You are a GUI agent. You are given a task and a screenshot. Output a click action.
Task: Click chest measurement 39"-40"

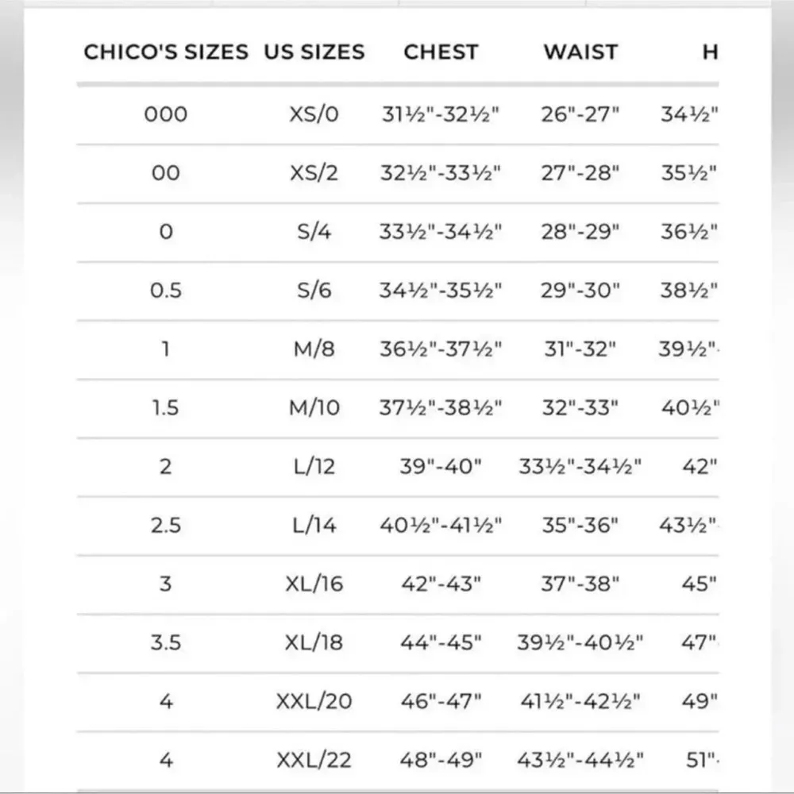[441, 467]
